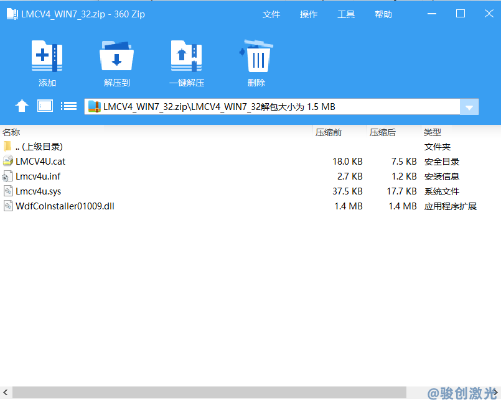The width and height of the screenshot is (501, 402).
Task: Click the 添加 (Add) toolbar icon
Action: point(47,56)
